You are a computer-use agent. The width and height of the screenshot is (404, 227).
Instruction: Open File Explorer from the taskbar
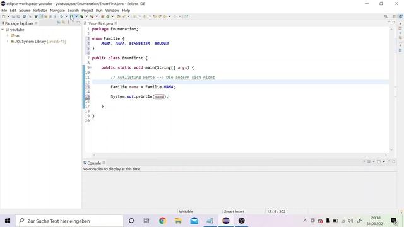(178, 221)
